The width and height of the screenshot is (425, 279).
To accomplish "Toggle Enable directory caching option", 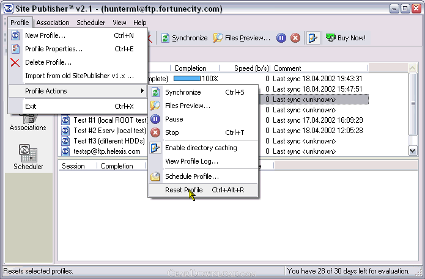I will click(x=203, y=148).
